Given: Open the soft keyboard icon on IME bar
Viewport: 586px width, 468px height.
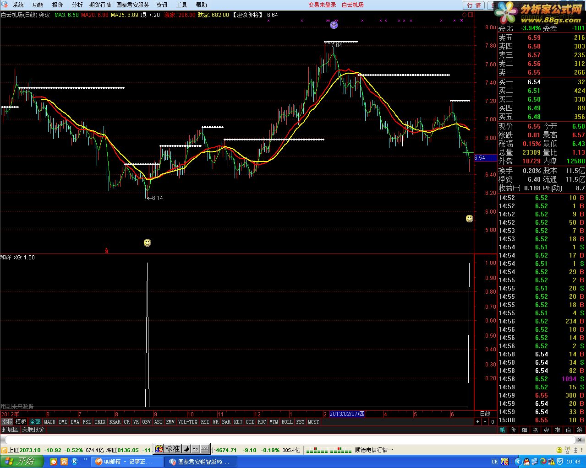Looking at the screenshot, I should point(204,449).
